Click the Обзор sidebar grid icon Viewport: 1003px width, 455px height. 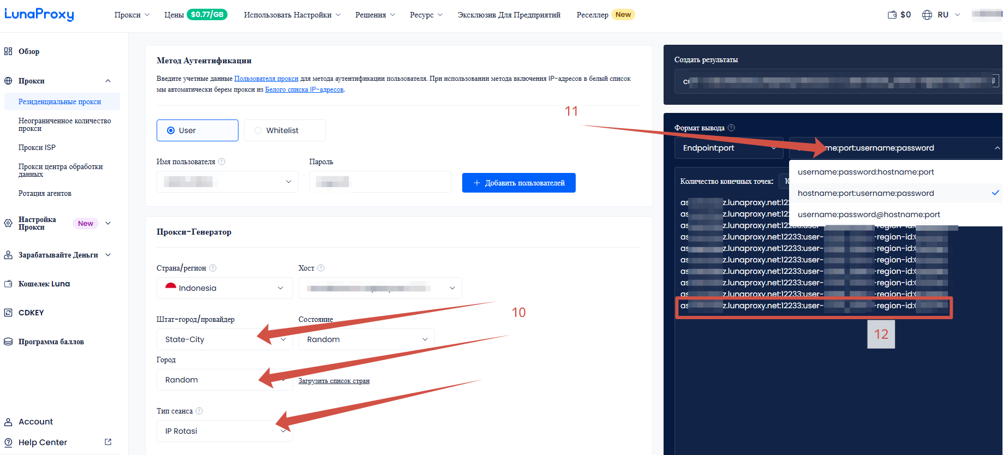pyautogui.click(x=8, y=51)
